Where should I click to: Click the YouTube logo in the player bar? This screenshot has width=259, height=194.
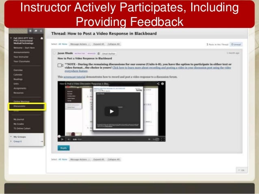click(x=156, y=139)
